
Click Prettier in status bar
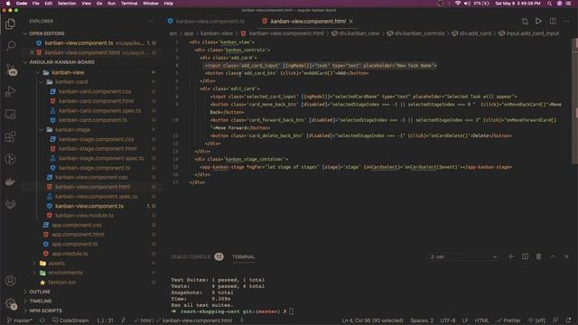pyautogui.click(x=508, y=320)
